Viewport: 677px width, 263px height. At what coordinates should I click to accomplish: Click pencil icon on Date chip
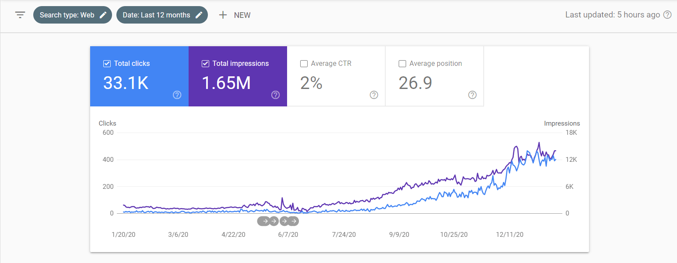pyautogui.click(x=199, y=15)
